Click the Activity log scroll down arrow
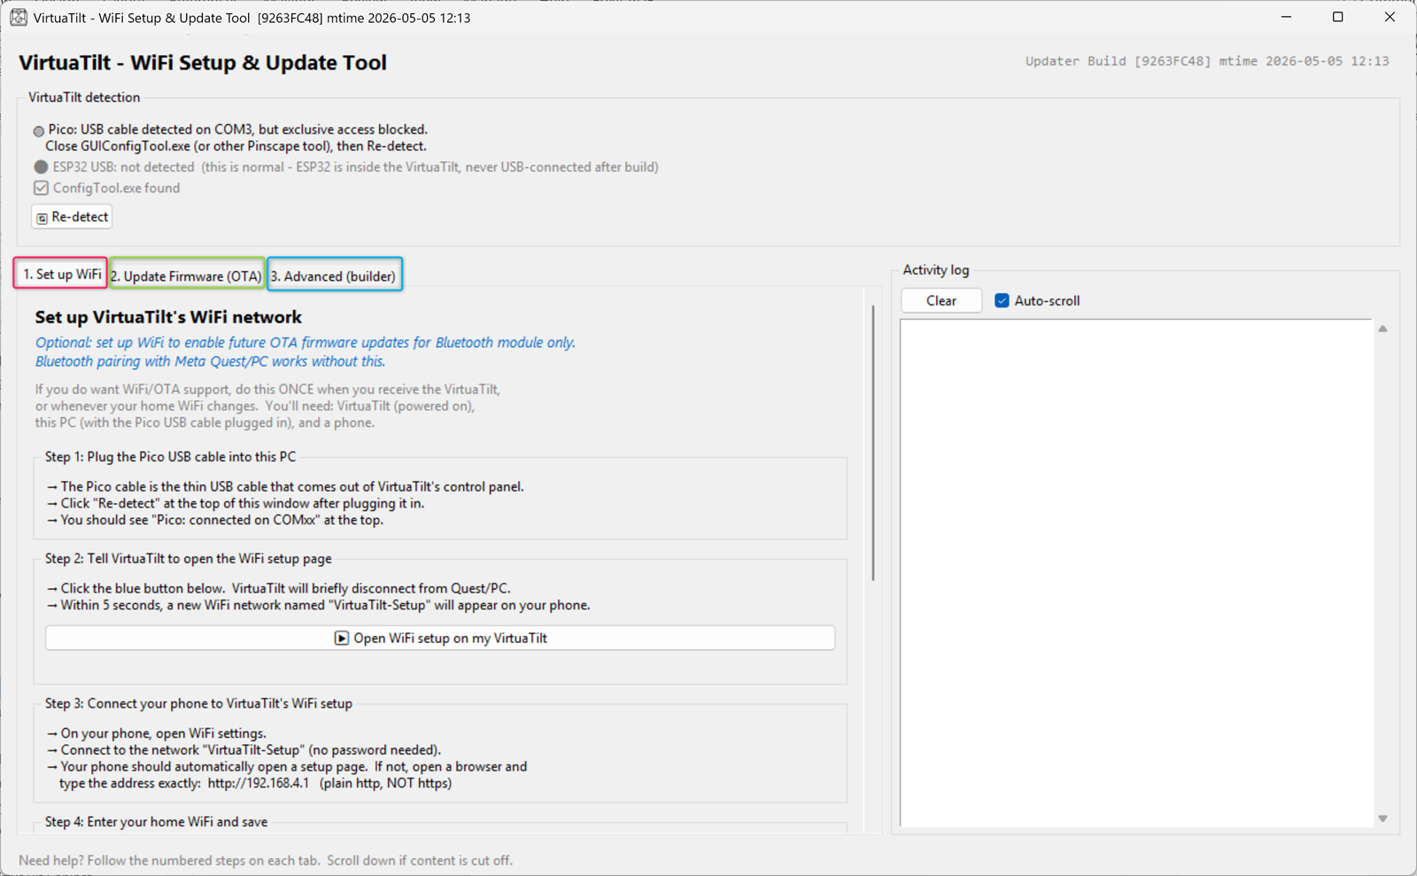Image resolution: width=1417 pixels, height=876 pixels. coord(1382,818)
